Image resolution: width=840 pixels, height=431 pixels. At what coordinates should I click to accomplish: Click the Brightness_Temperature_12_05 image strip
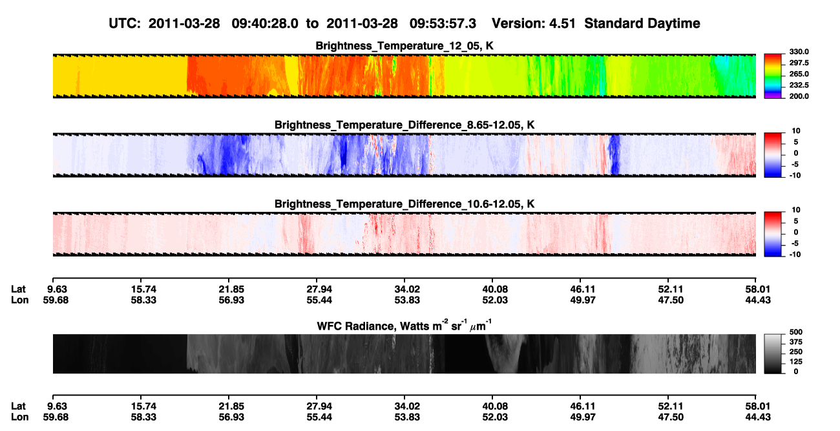(x=404, y=76)
